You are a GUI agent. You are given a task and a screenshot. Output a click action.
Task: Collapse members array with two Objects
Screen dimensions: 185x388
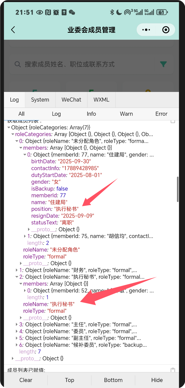click(x=21, y=148)
